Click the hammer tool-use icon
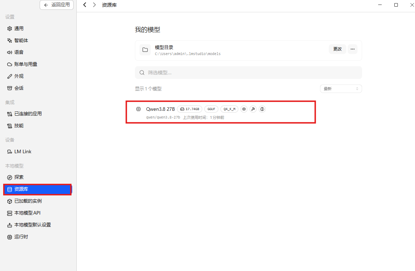Screen dimensions: 415x271 coord(253,109)
